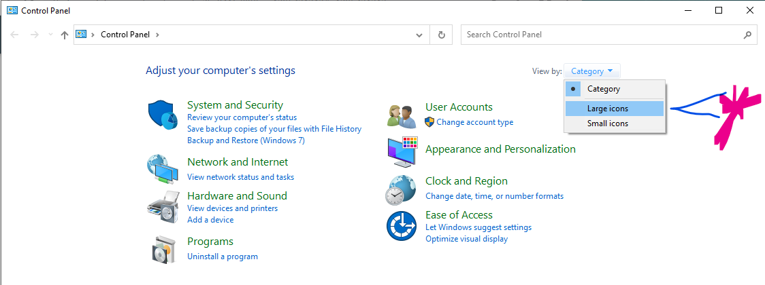The image size is (765, 285).
Task: Open the User Accounts people icon
Action: point(401,116)
